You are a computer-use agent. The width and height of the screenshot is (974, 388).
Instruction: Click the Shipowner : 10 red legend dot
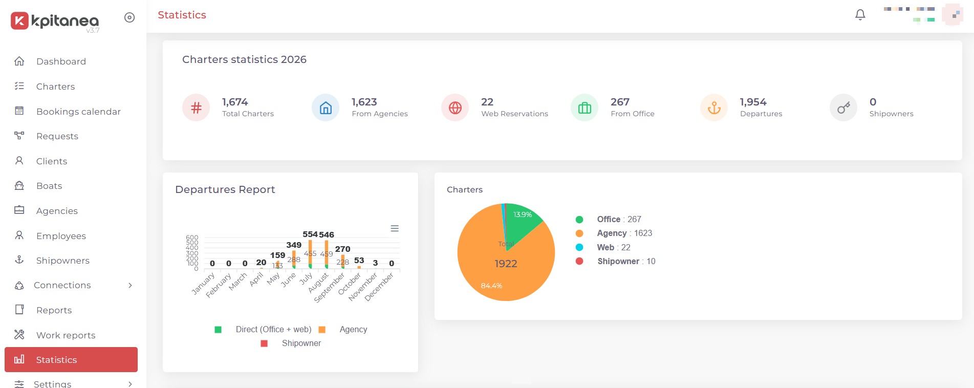(x=579, y=261)
